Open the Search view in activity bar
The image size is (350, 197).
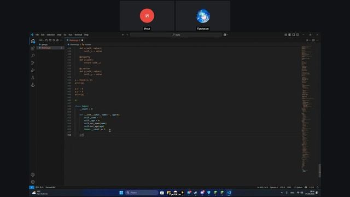pyautogui.click(x=33, y=56)
